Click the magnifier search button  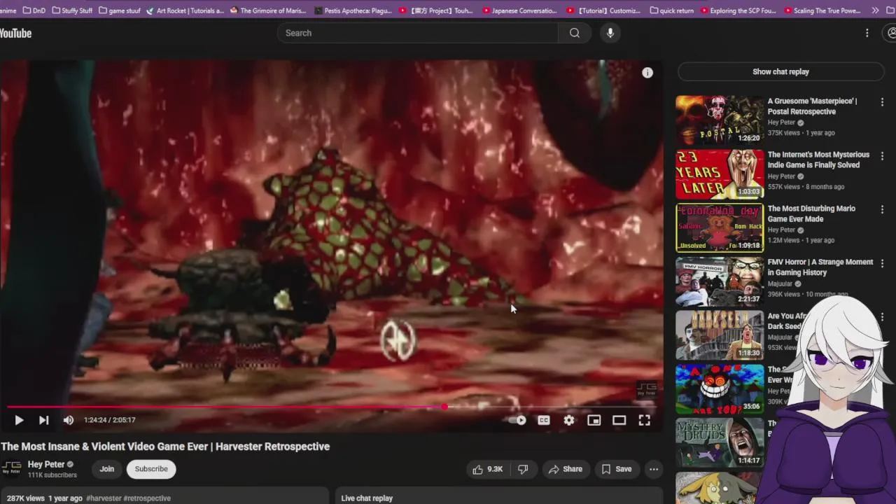click(x=575, y=33)
